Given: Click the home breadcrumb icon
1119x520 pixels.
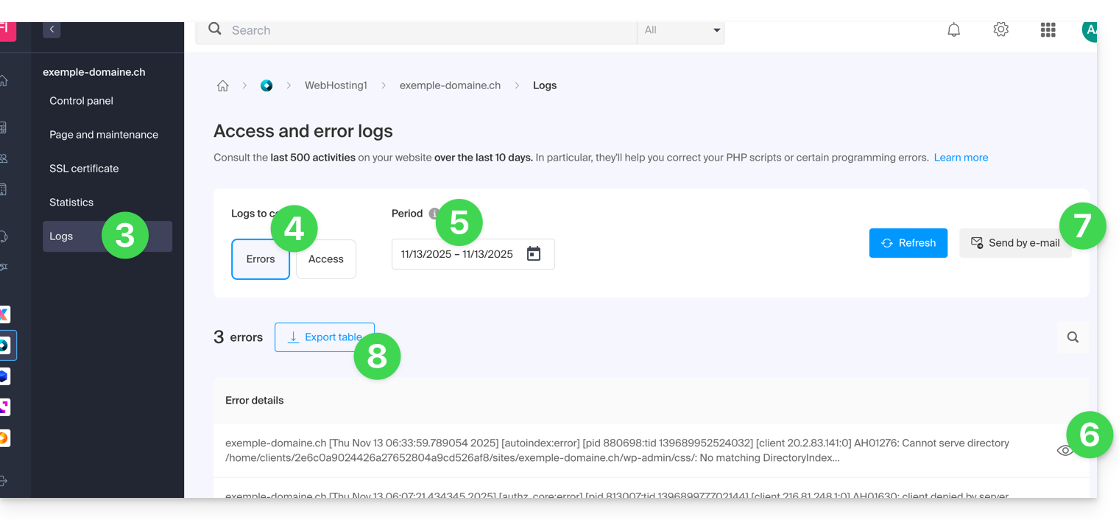Looking at the screenshot, I should [x=222, y=85].
